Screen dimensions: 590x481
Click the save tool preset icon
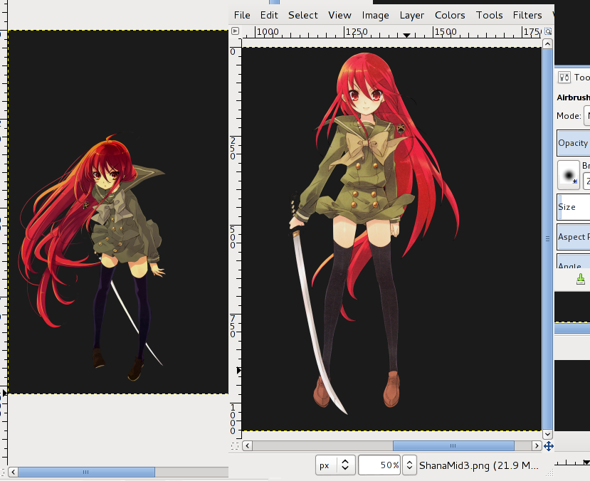tap(580, 278)
